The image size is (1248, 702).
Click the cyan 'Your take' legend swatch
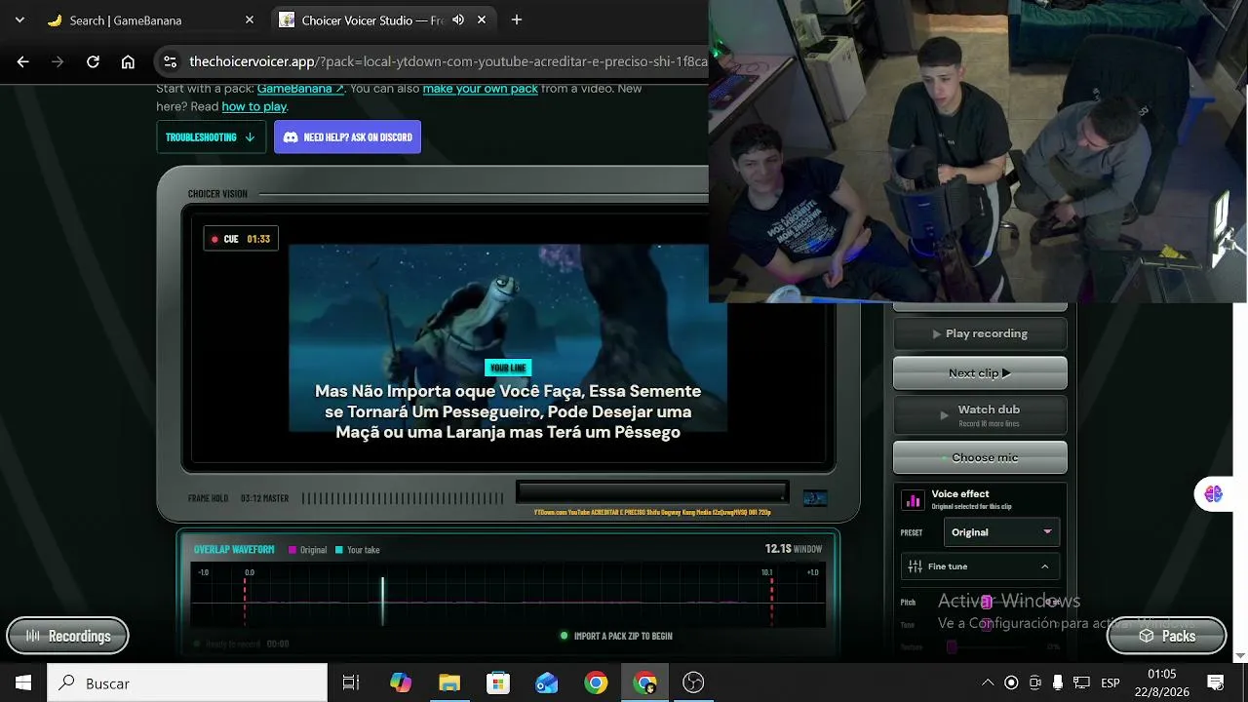click(x=339, y=550)
